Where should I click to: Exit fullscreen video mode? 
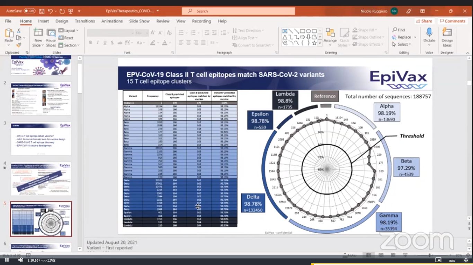[466, 260]
